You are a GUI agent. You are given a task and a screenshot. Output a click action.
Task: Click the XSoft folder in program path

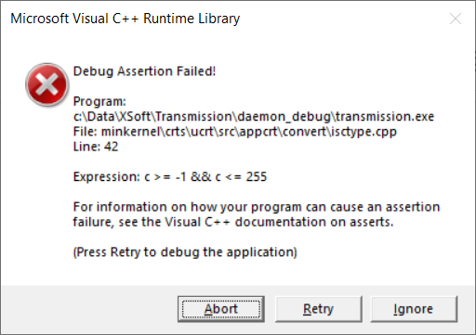(135, 117)
